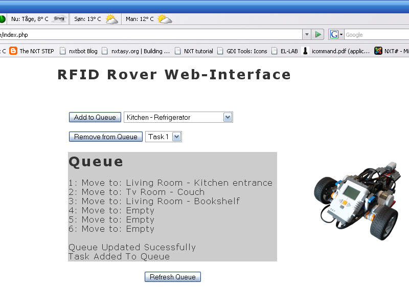
Task: Open the EL-LAB bookmark
Action: 285,51
